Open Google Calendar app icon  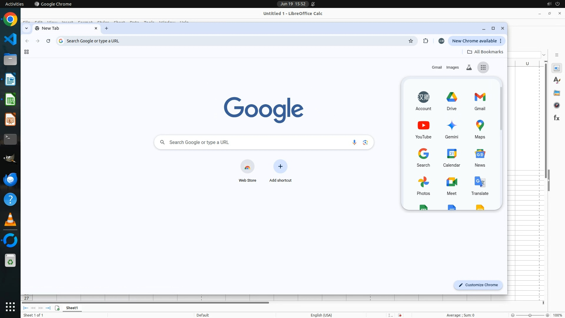point(451,157)
